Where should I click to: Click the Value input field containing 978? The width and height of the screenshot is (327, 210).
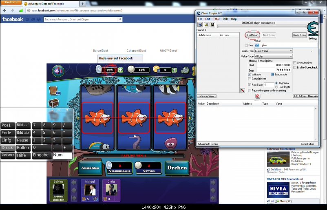pos(286,45)
